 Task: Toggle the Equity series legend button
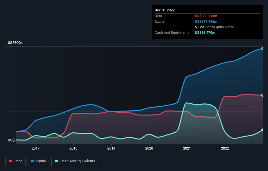[39, 161]
